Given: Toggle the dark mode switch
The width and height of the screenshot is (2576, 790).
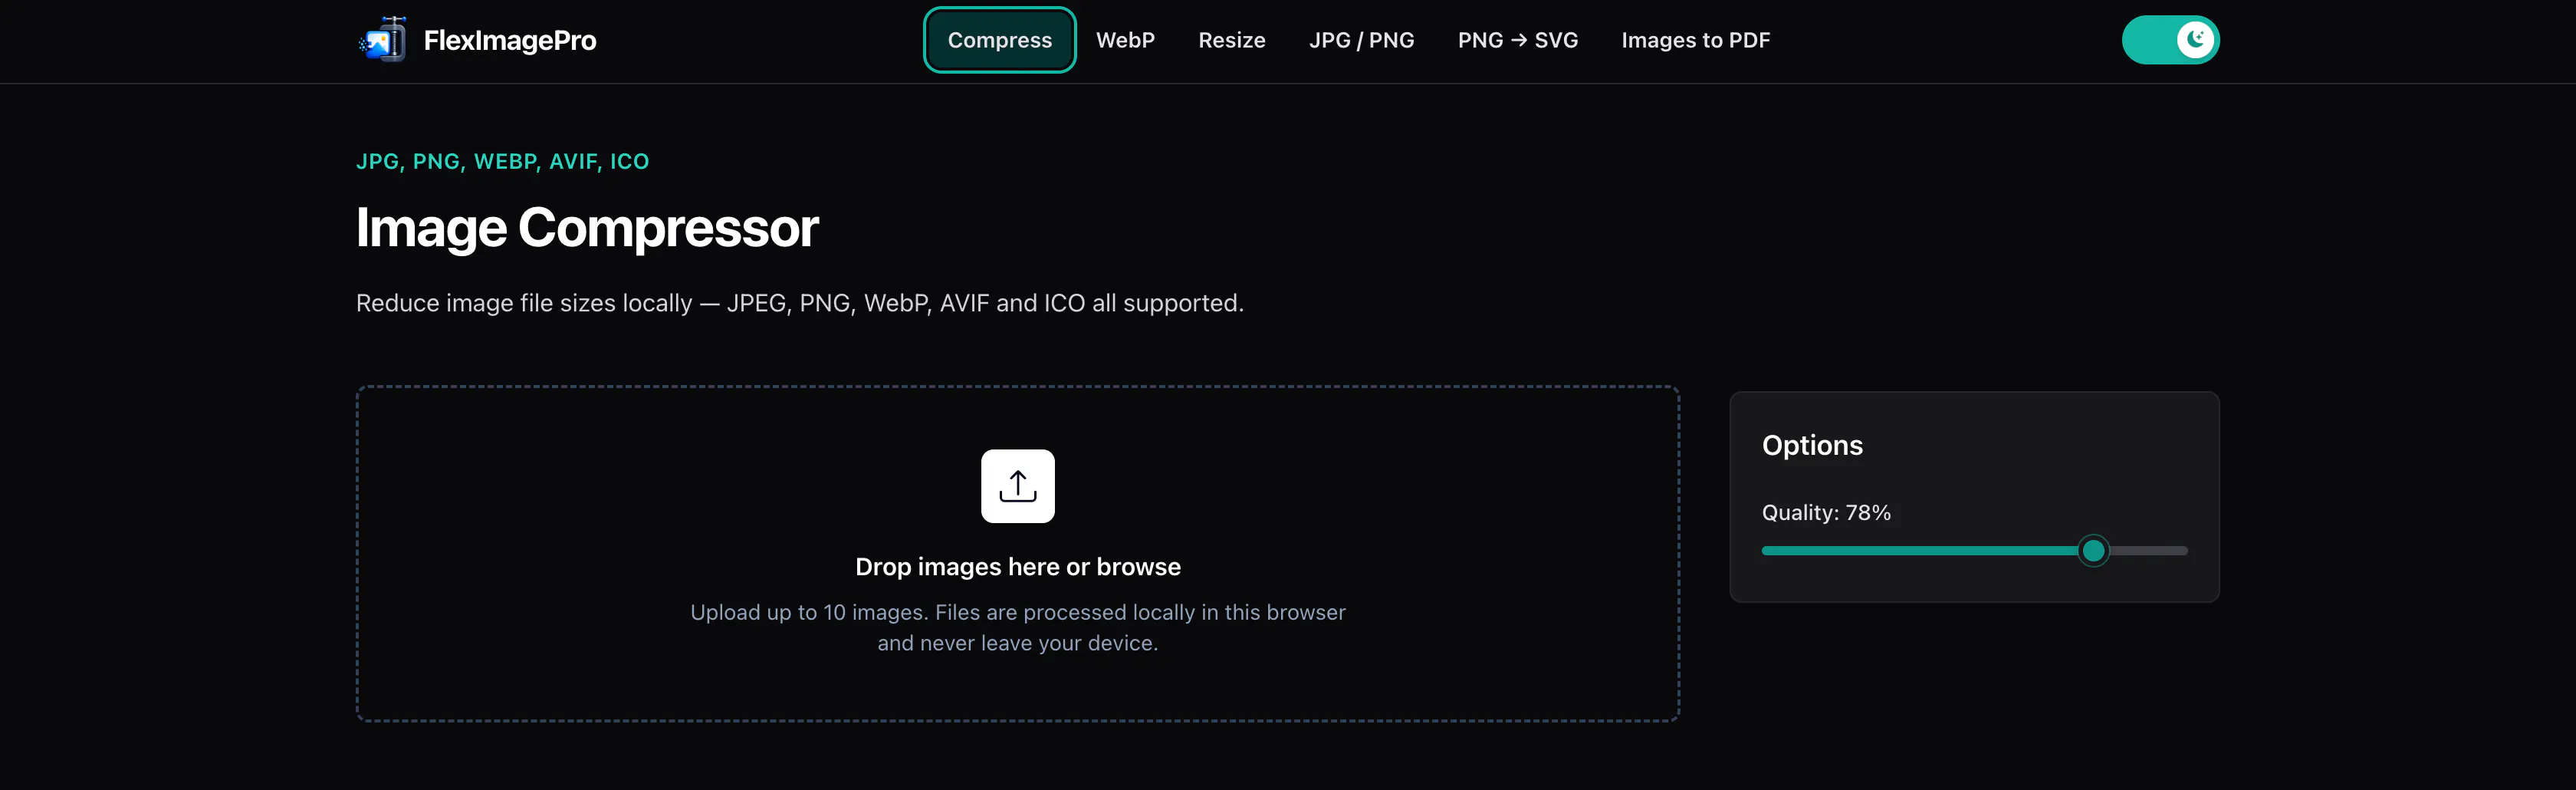Looking at the screenshot, I should pos(2170,40).
